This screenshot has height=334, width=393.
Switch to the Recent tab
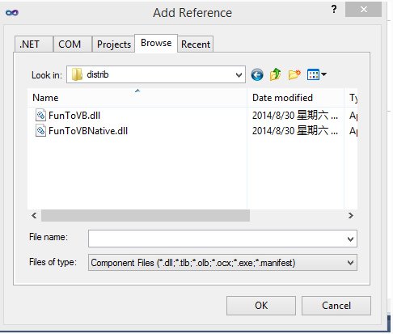(x=196, y=44)
